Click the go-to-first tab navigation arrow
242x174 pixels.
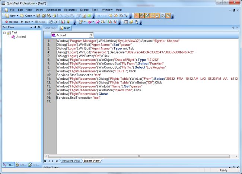pyautogui.click(x=45, y=161)
